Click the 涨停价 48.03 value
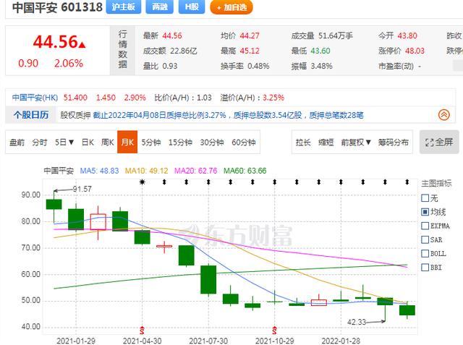Image resolution: width=463 pixels, height=345 pixels. 415,51
